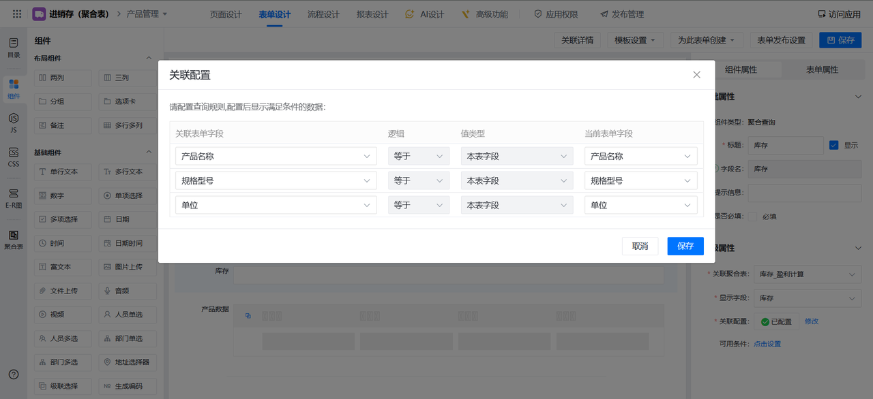Image resolution: width=873 pixels, height=399 pixels.
Task: Toggle the 显示 title checkbox
Action: point(833,145)
